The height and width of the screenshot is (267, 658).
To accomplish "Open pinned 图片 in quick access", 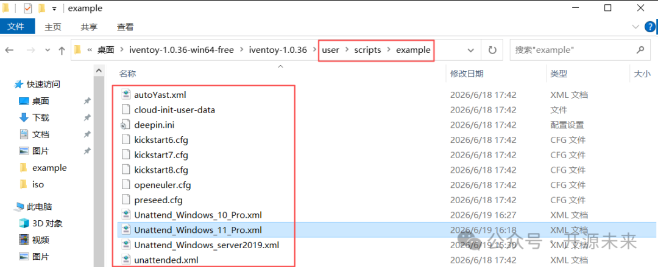I will [41, 151].
